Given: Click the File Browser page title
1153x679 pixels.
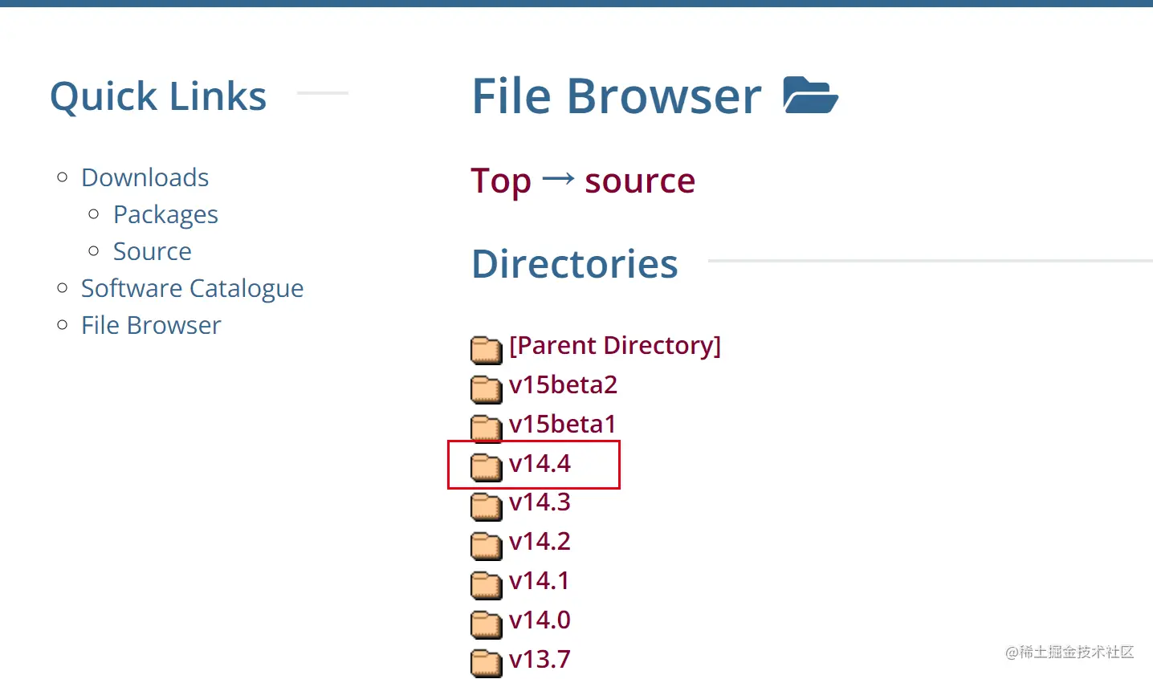Looking at the screenshot, I should 617,96.
